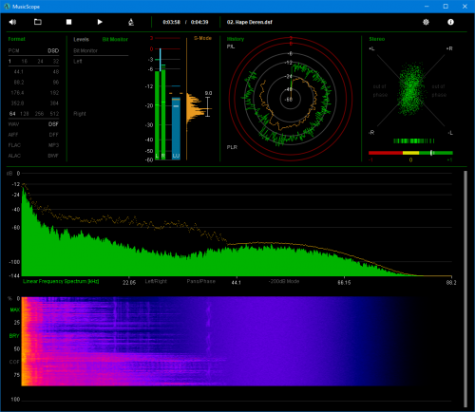Image resolution: width=475 pixels, height=412 pixels.
Task: Open settings via the gear icon
Action: pos(426,22)
